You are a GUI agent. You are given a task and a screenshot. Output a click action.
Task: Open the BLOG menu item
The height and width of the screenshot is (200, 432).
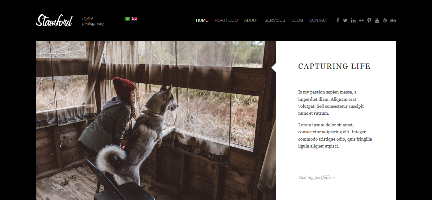coord(297,20)
